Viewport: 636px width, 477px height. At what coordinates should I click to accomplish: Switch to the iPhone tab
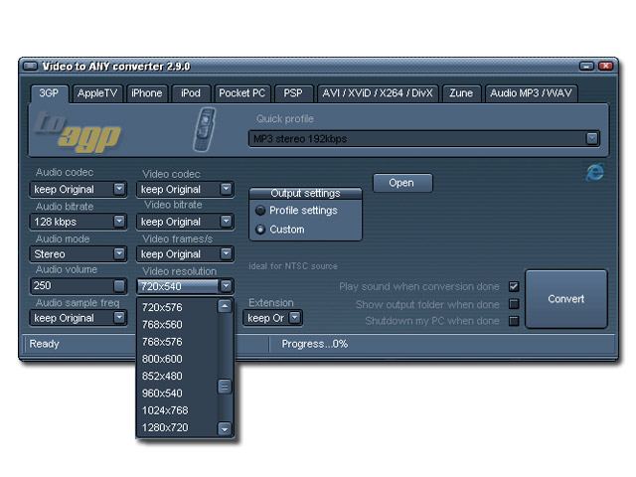point(147,93)
